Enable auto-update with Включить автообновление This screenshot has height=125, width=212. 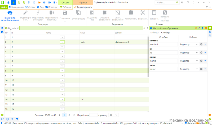(10, 16)
